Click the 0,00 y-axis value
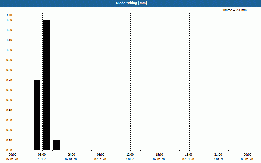 [9, 150]
